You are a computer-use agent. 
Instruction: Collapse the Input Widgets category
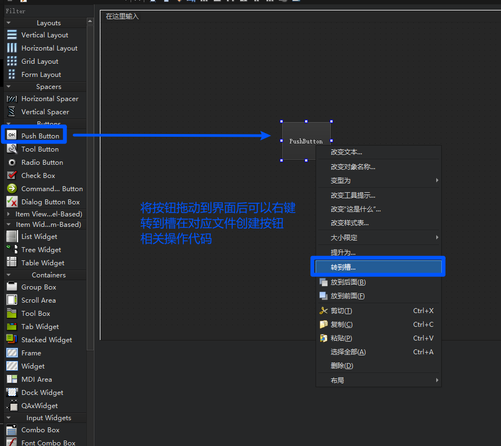pyautogui.click(x=9, y=418)
